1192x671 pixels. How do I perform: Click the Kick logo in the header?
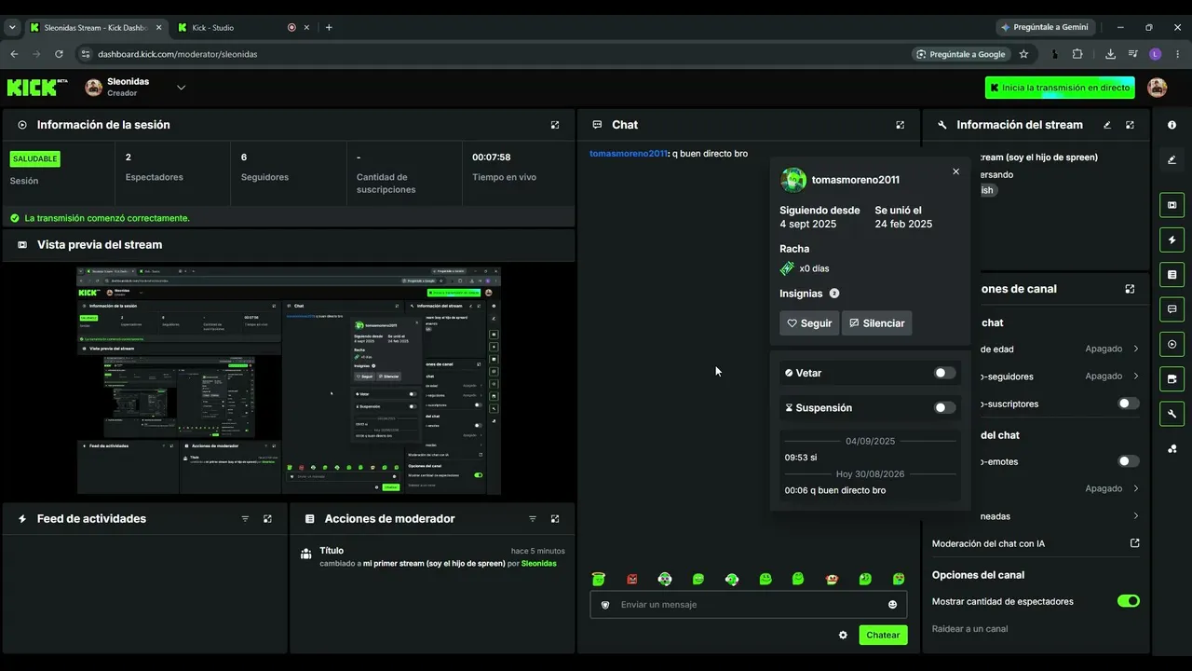[x=37, y=88]
